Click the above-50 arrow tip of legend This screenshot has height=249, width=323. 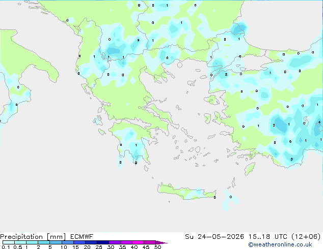[x=162, y=242]
